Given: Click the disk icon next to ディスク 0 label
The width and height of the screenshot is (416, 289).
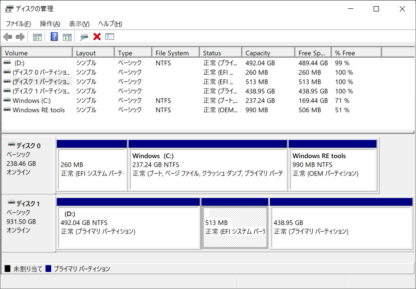Looking at the screenshot, I should point(11,144).
